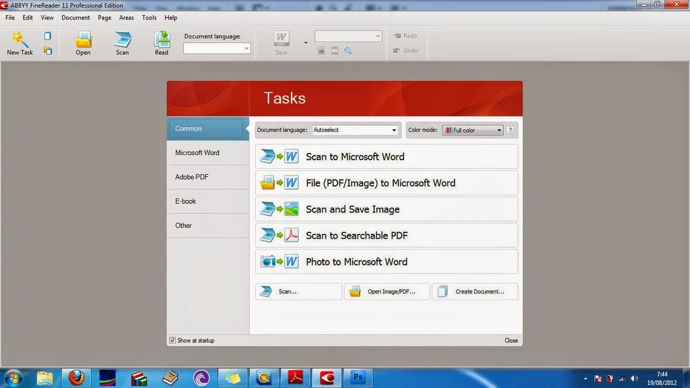Click the picture layout icon under save format
Viewport: 690px width, 388px height.
pyautogui.click(x=321, y=51)
